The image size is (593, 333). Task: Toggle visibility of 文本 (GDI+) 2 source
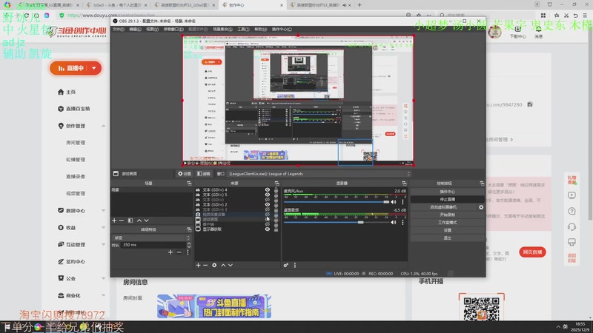[x=268, y=205]
